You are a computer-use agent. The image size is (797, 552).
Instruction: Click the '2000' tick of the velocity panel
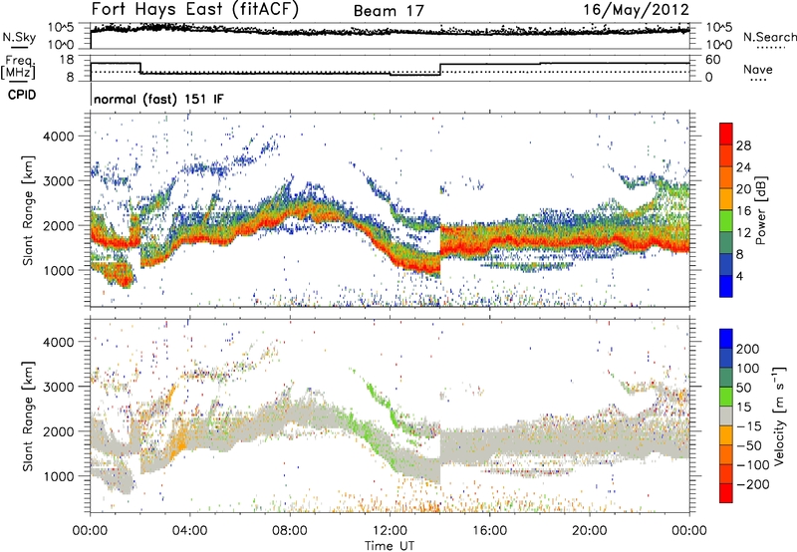point(59,431)
